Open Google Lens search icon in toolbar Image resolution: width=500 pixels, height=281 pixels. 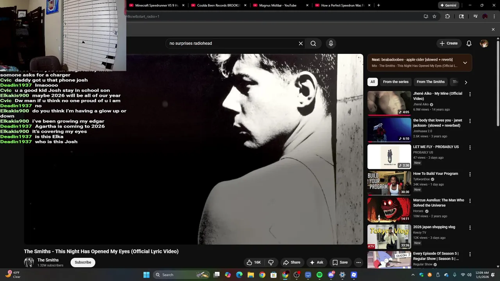461,16
